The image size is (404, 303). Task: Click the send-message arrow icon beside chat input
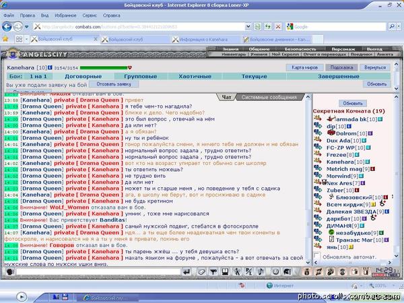point(187,272)
